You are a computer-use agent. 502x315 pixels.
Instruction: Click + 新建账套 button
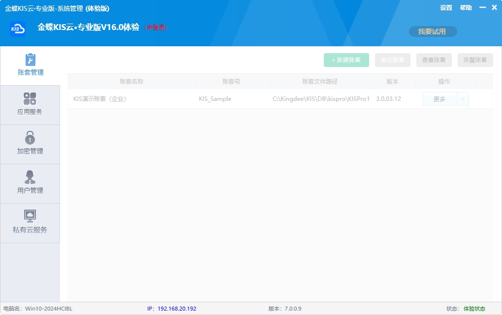click(346, 60)
